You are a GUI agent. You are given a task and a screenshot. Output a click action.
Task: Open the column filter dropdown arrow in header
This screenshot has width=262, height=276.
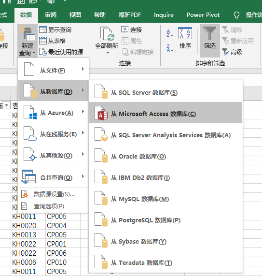pos(6,105)
